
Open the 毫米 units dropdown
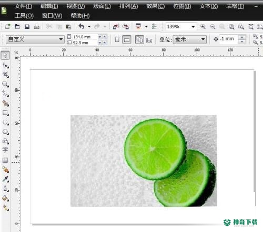[203, 39]
